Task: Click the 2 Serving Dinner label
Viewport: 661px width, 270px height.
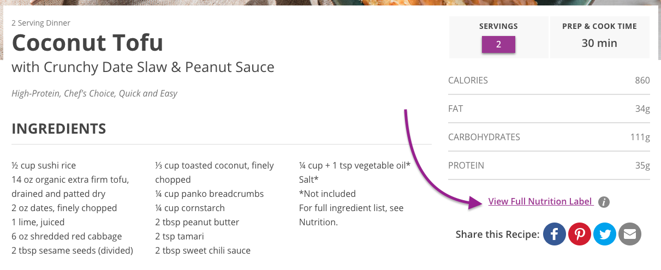Action: click(41, 23)
